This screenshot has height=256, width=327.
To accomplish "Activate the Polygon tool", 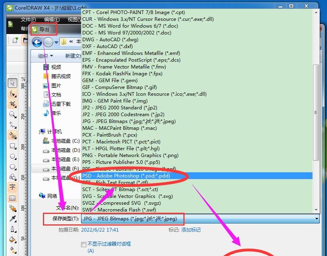I will pyautogui.click(x=12, y=167).
